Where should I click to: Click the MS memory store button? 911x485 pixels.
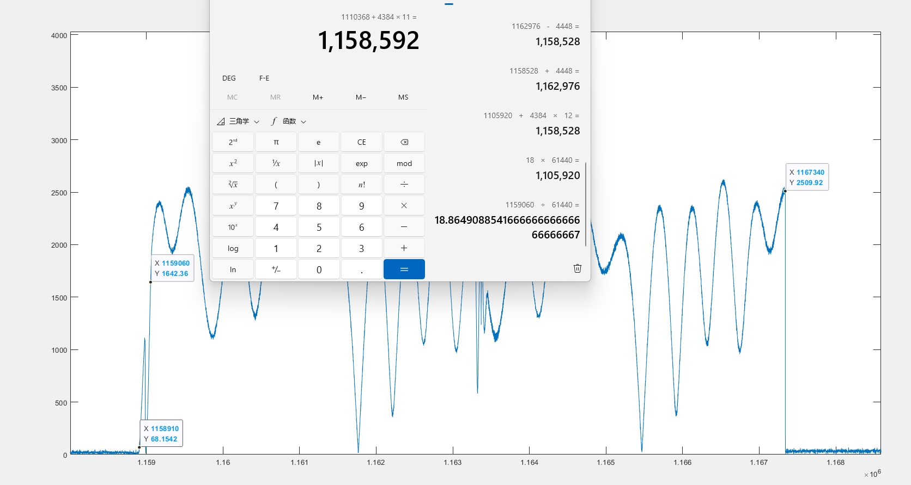[x=403, y=97]
